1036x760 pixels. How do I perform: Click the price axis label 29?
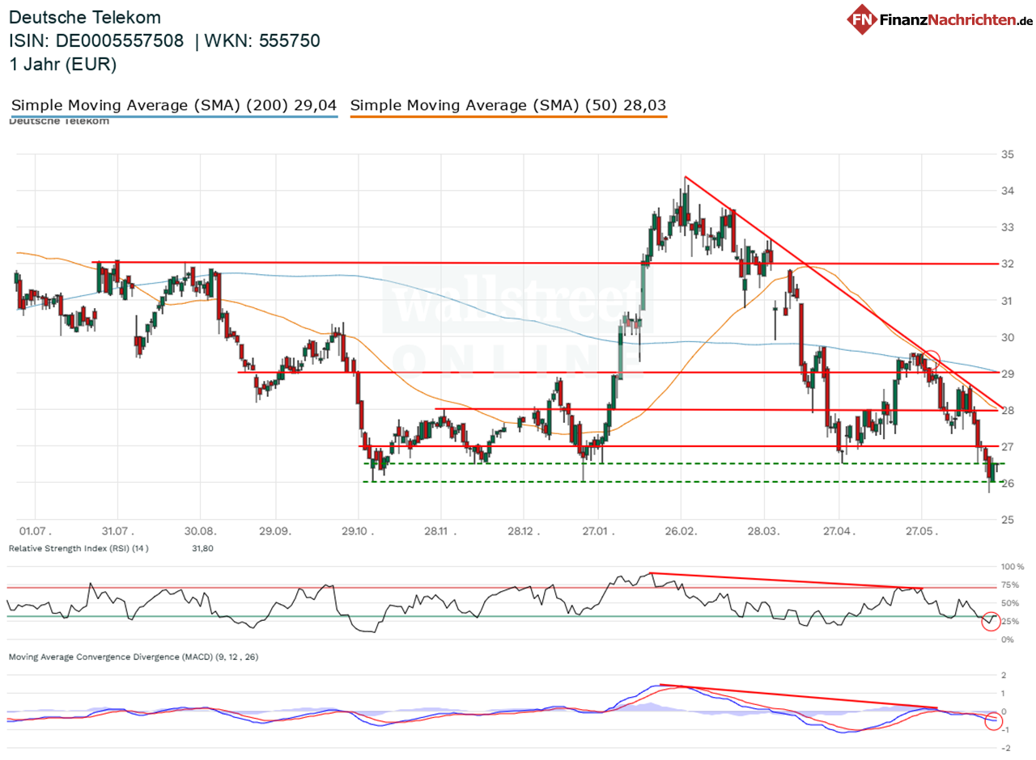pyautogui.click(x=1008, y=374)
